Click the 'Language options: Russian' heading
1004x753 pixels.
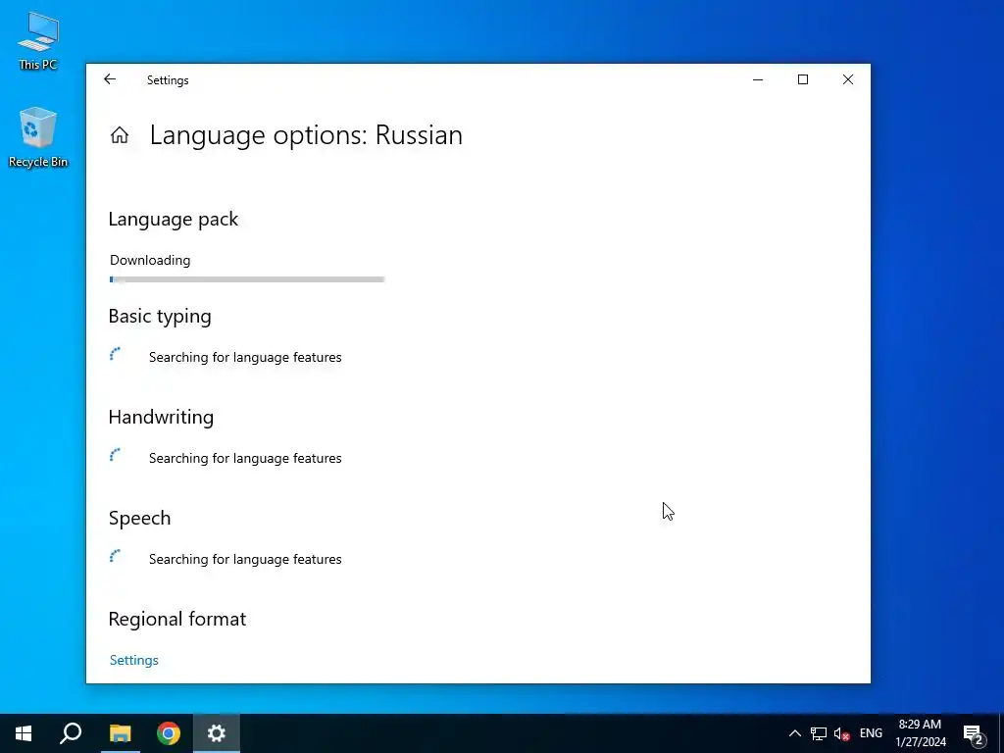tap(306, 135)
